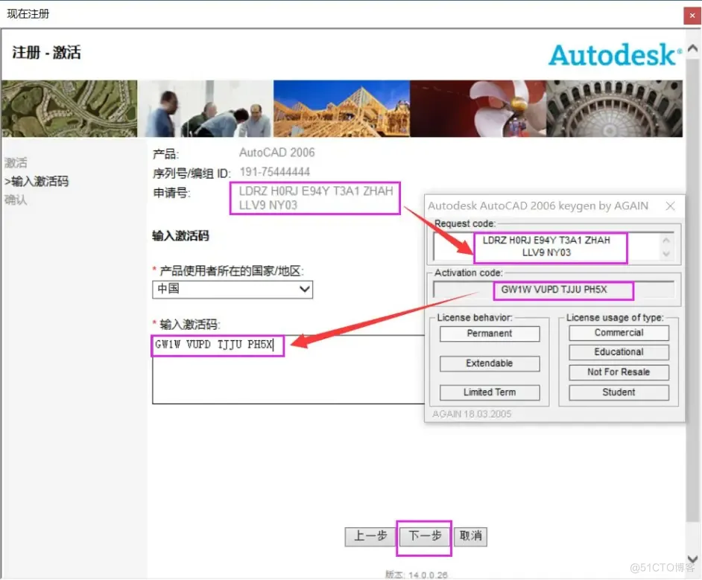Viewport: 702px width, 580px height.
Task: Click the keygen Activation code field
Action: (554, 290)
